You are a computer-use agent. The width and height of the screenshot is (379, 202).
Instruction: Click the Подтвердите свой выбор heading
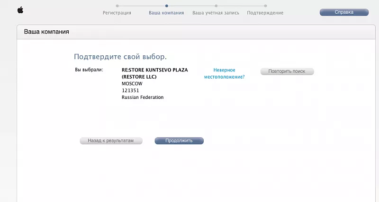tap(120, 57)
